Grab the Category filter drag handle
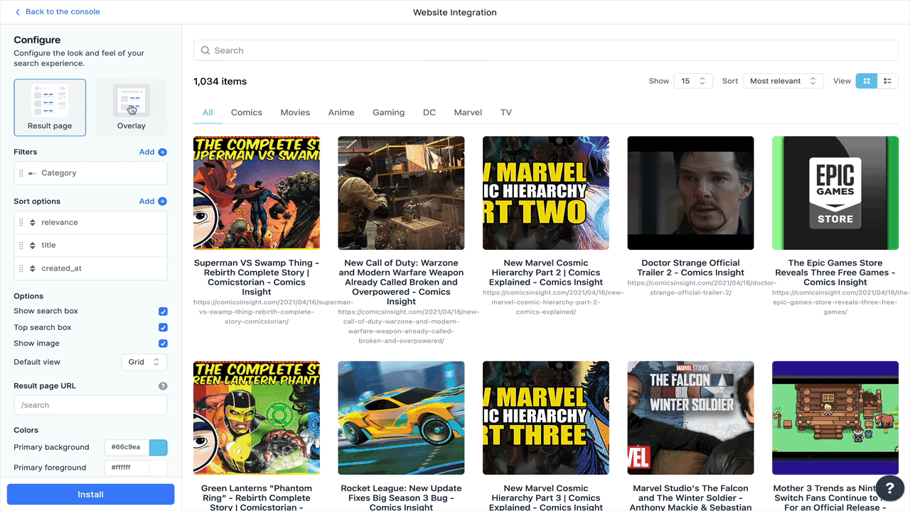The width and height of the screenshot is (910, 511). [21, 173]
